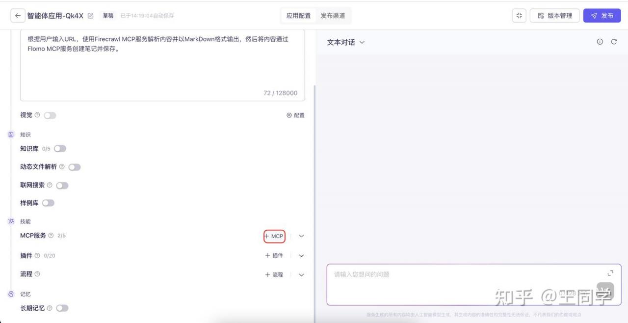The height and width of the screenshot is (323, 628).
Task: Click the MCP服务 2/5 count
Action: (61, 236)
